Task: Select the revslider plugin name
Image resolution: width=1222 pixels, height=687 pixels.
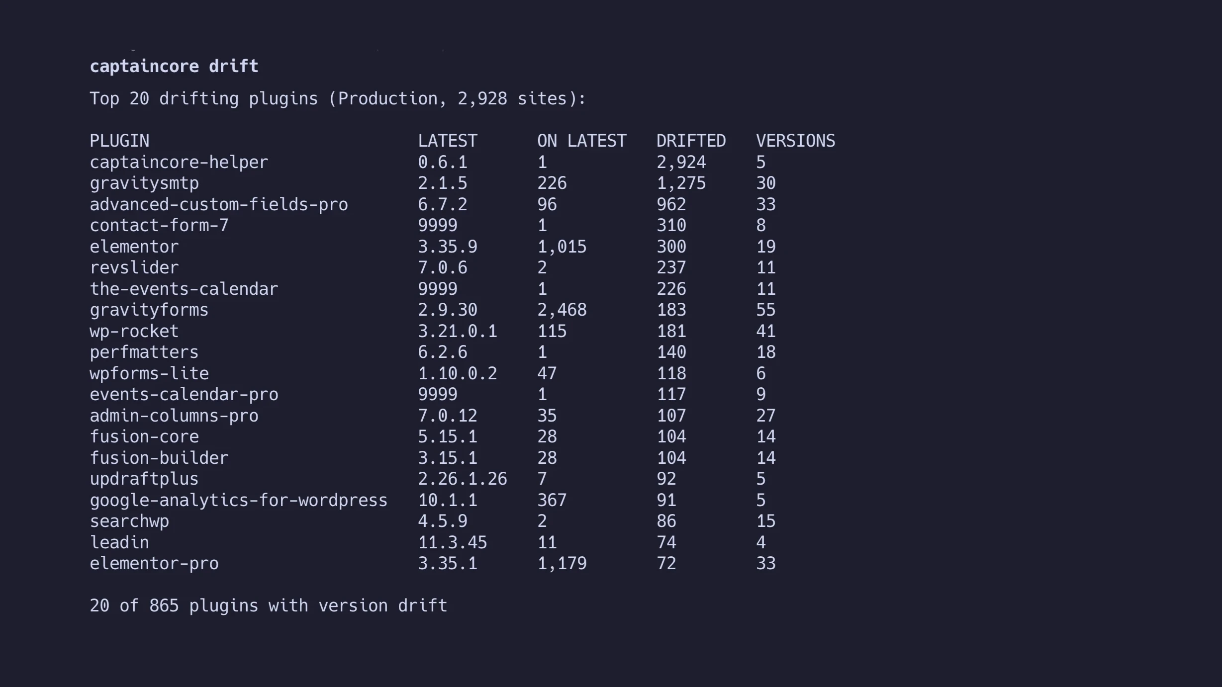Action: pyautogui.click(x=134, y=268)
